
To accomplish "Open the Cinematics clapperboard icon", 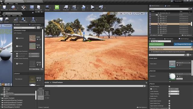I will (x=74, y=8).
